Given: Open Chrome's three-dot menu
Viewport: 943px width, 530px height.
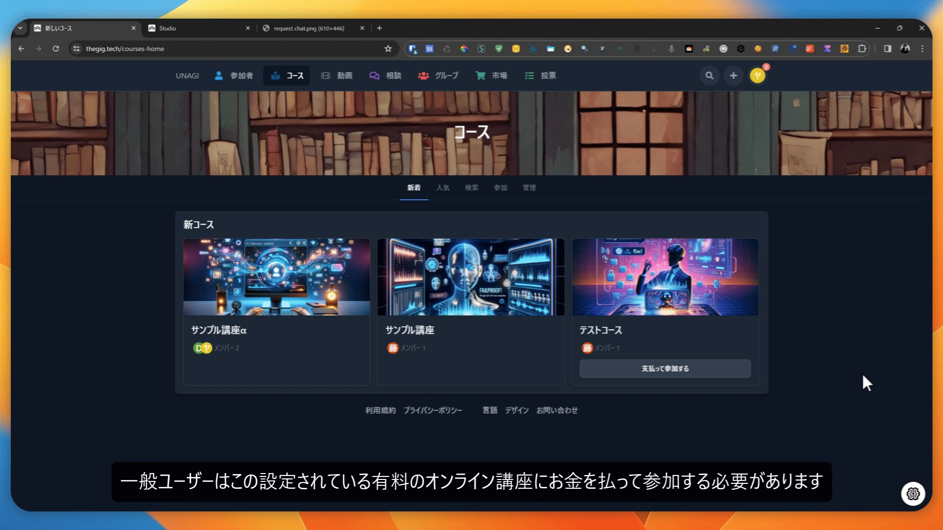Looking at the screenshot, I should 922,49.
